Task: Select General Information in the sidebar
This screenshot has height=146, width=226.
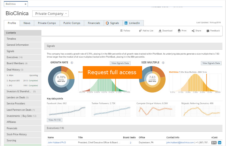Action: pos(23,45)
